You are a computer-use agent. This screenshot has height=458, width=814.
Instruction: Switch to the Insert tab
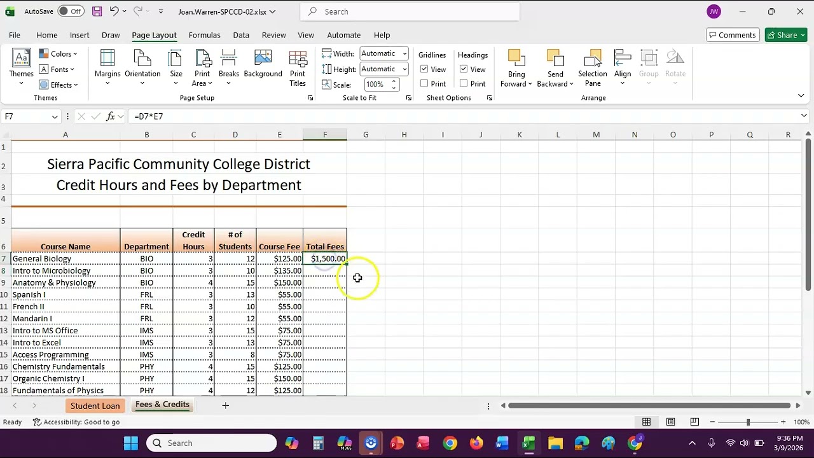tap(79, 35)
